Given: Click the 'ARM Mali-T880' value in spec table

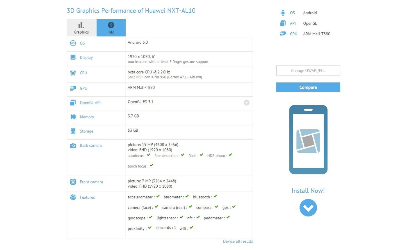Looking at the screenshot, I should pos(141,87).
